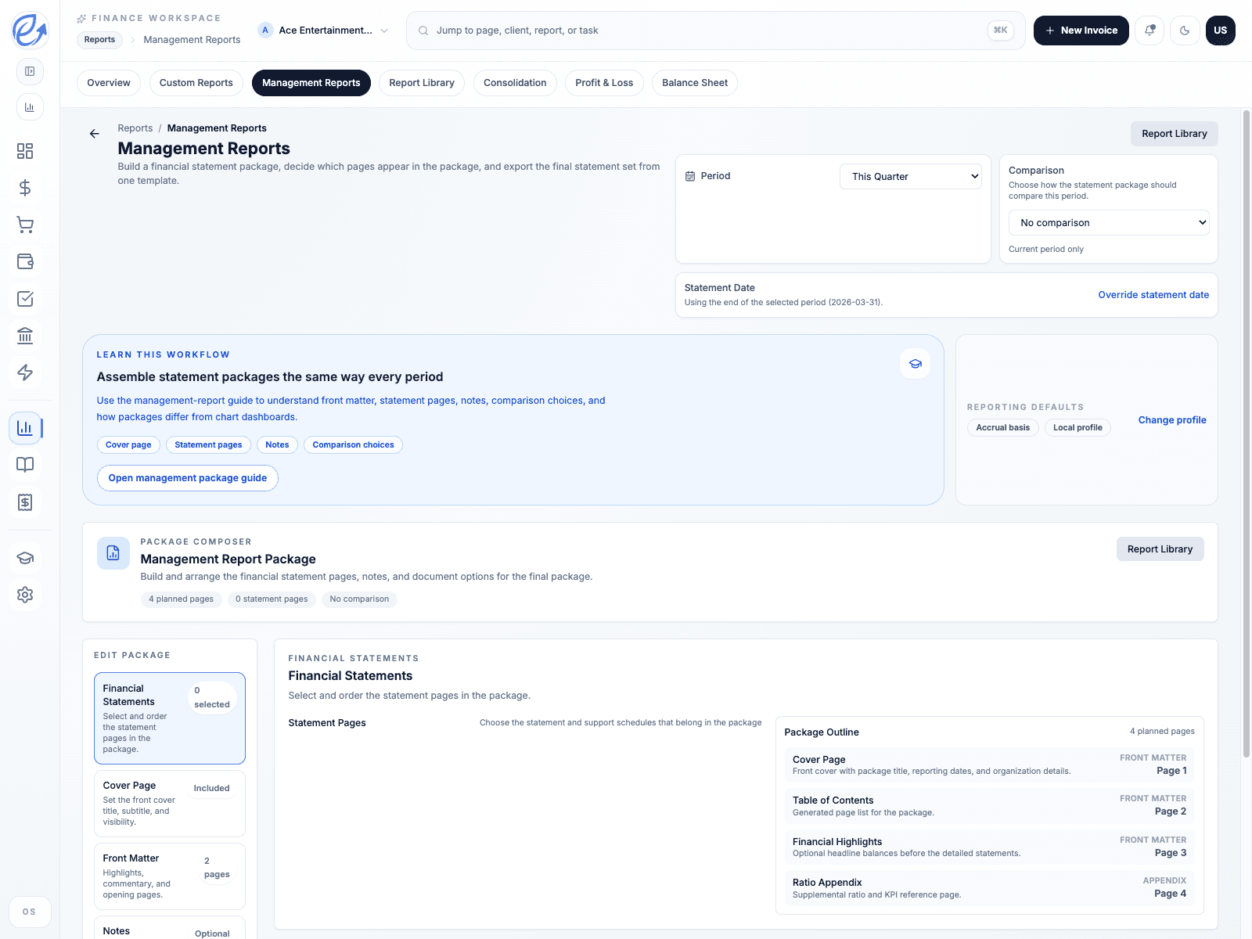Screen dimensions: 1252x939
Task: Expand the Ace Entertainment workspace switcher
Action: (323, 30)
